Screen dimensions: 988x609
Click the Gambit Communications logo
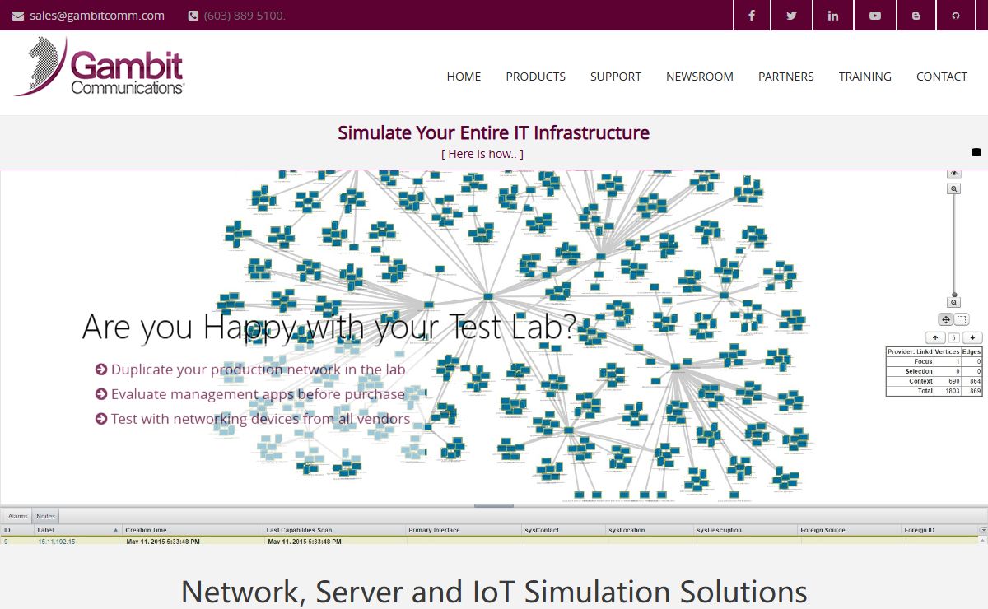coord(100,69)
